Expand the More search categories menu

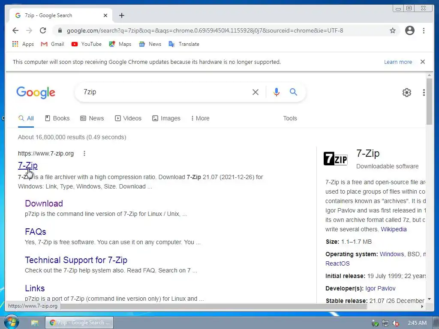200,118
